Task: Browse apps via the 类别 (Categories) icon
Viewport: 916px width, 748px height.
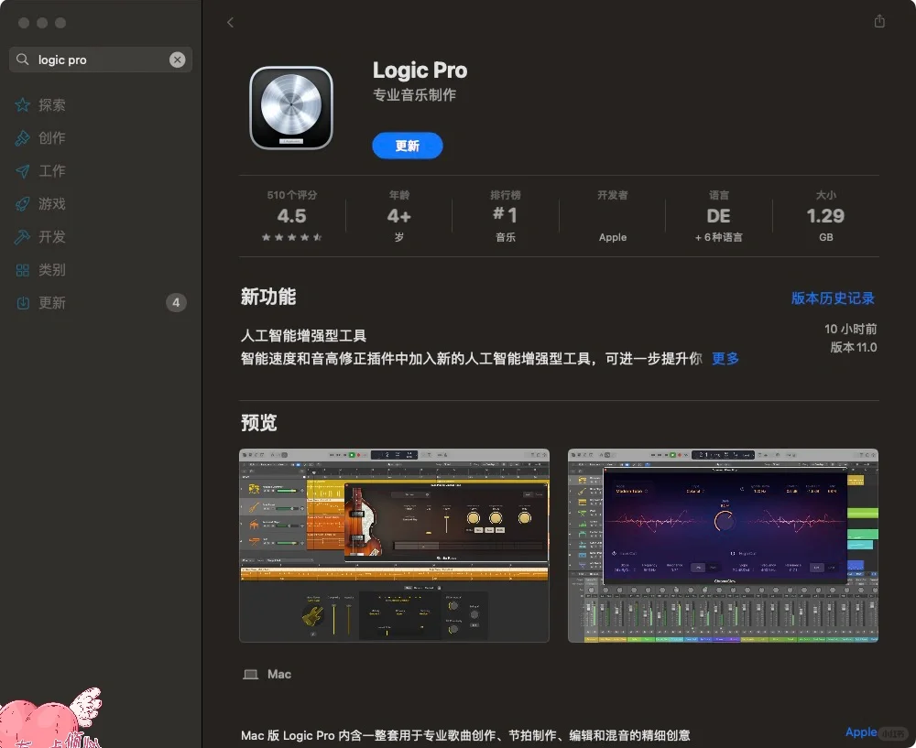Action: 52,269
